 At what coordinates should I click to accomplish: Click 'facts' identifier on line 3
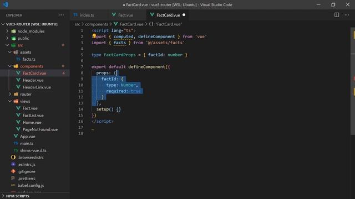pos(120,43)
